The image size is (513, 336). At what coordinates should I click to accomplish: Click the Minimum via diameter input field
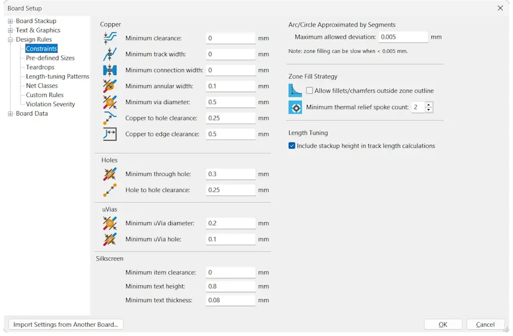pyautogui.click(x=230, y=102)
